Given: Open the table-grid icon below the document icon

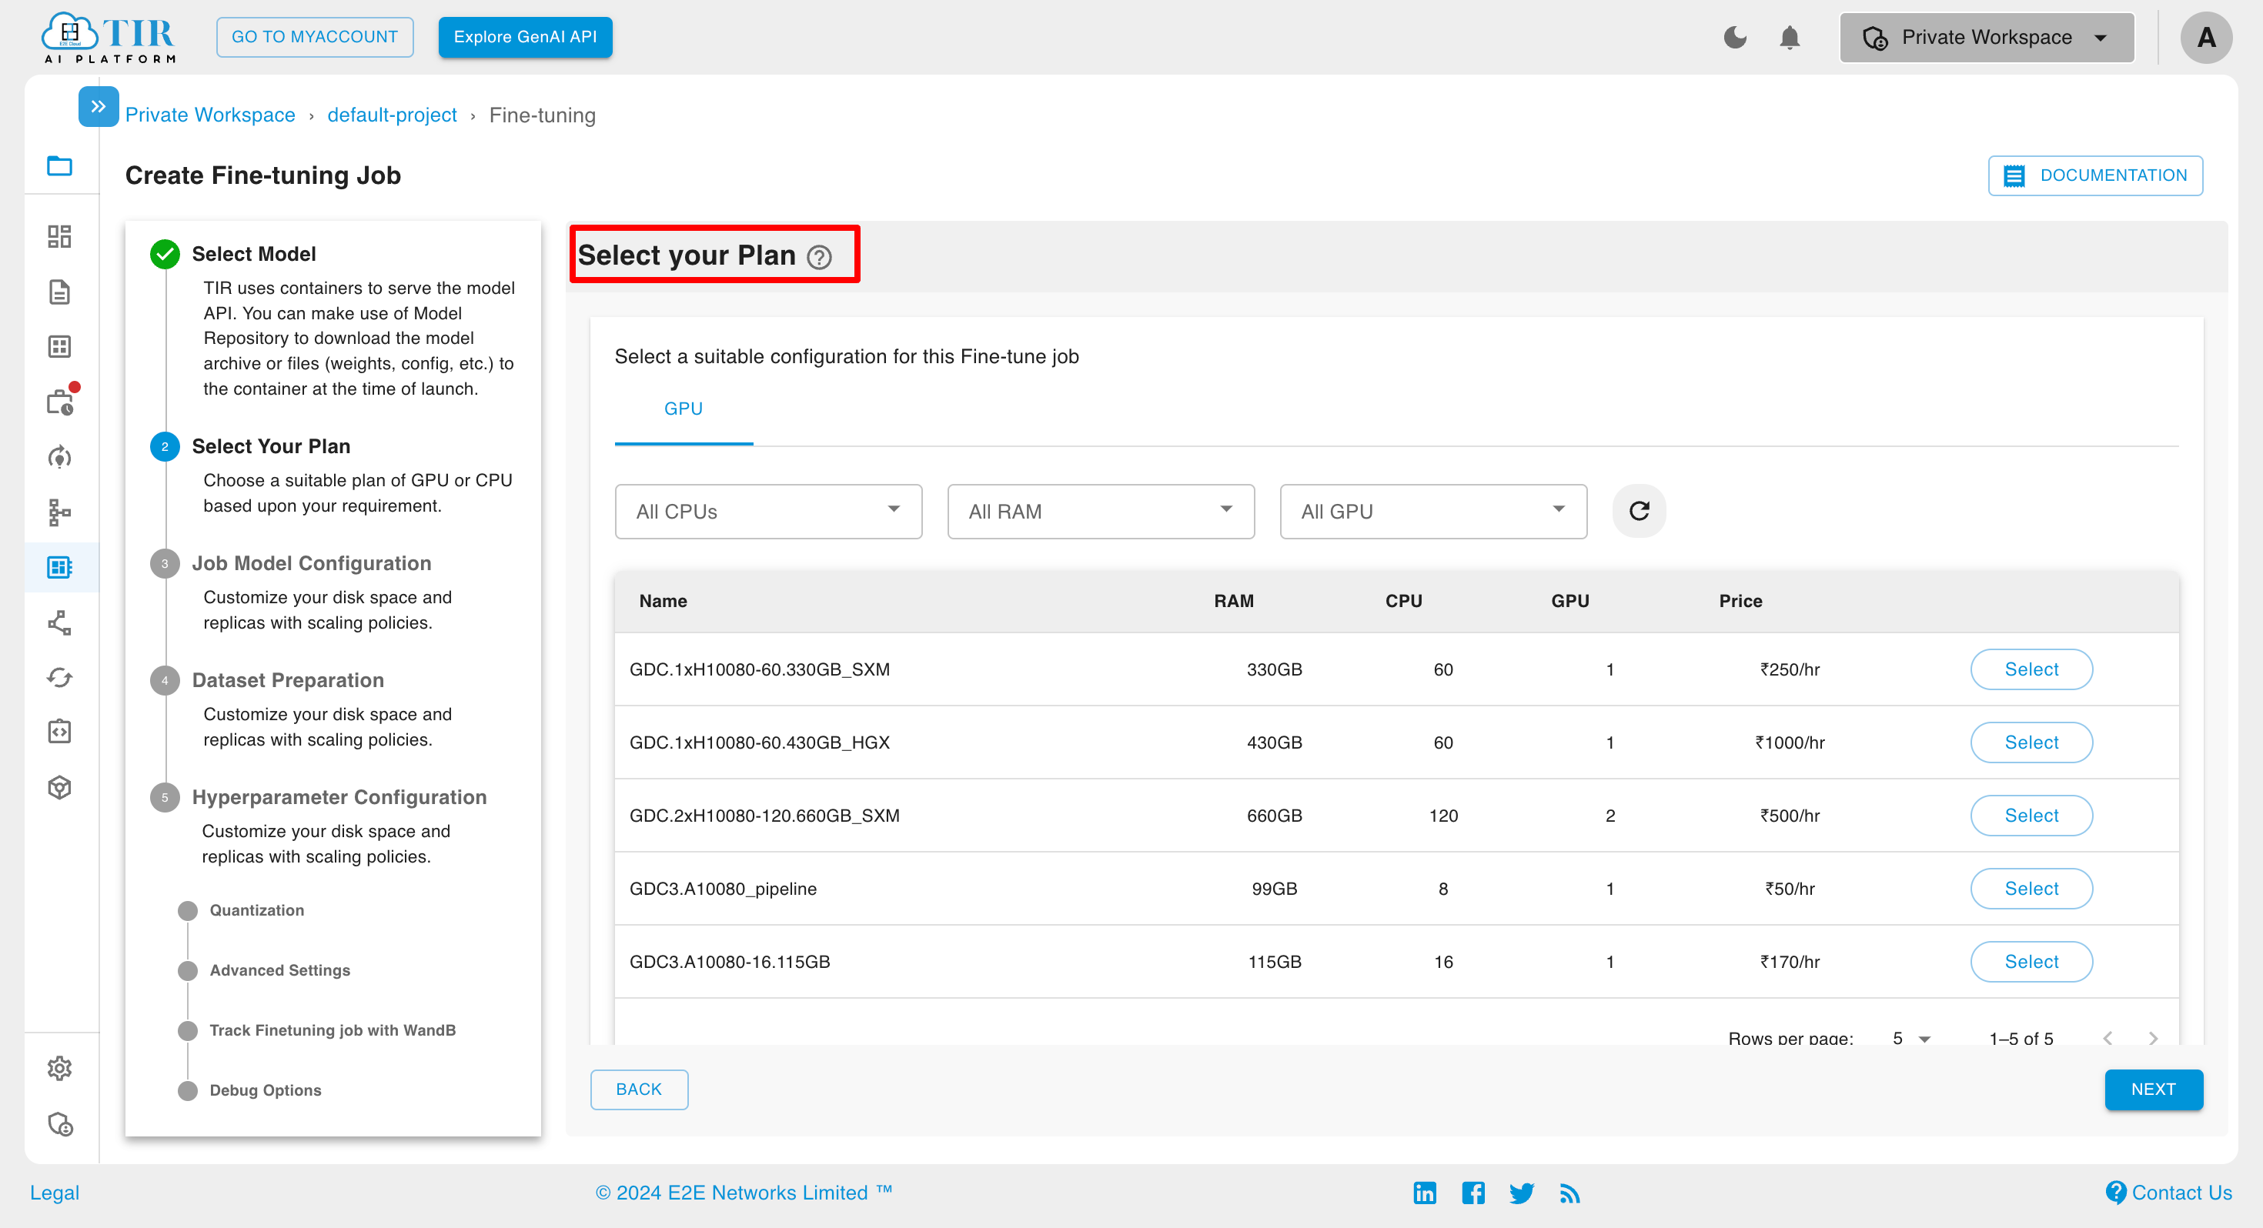Looking at the screenshot, I should [60, 346].
